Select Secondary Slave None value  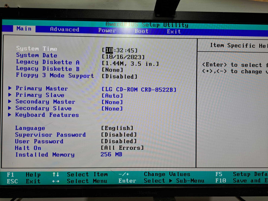112,109
